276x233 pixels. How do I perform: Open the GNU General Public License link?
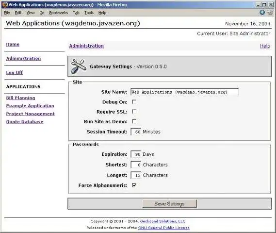[164, 228]
